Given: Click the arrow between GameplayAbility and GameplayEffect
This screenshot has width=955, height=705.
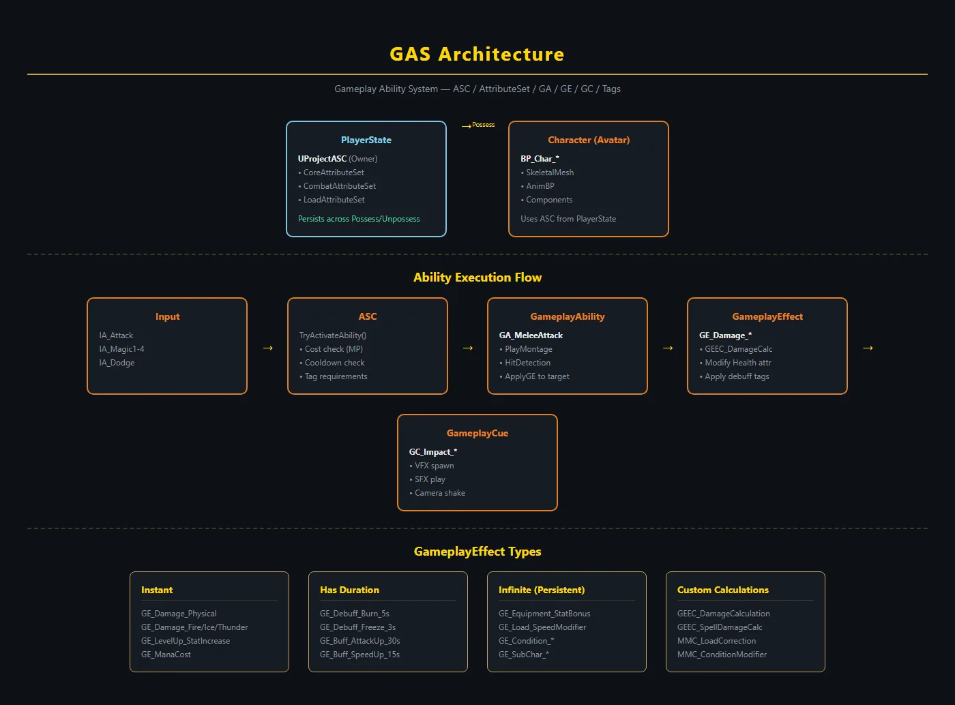Looking at the screenshot, I should point(668,348).
